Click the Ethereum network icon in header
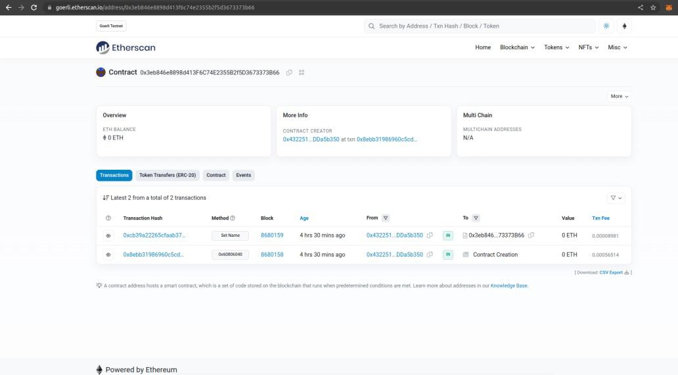 point(624,26)
